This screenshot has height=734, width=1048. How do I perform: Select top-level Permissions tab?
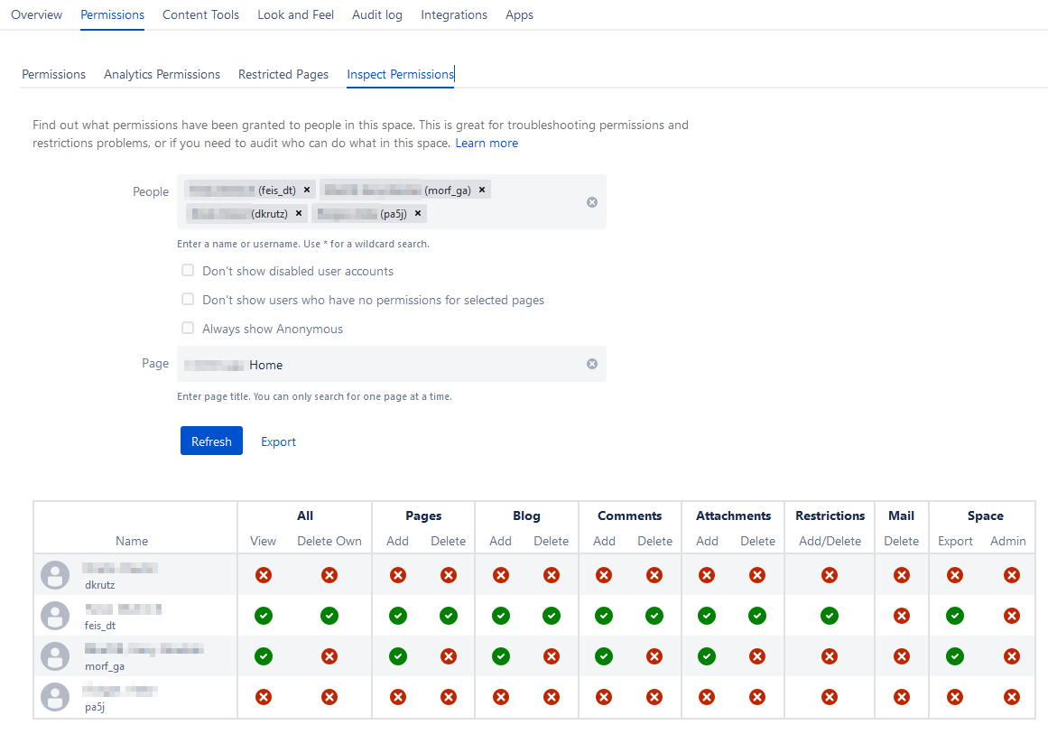tap(112, 14)
